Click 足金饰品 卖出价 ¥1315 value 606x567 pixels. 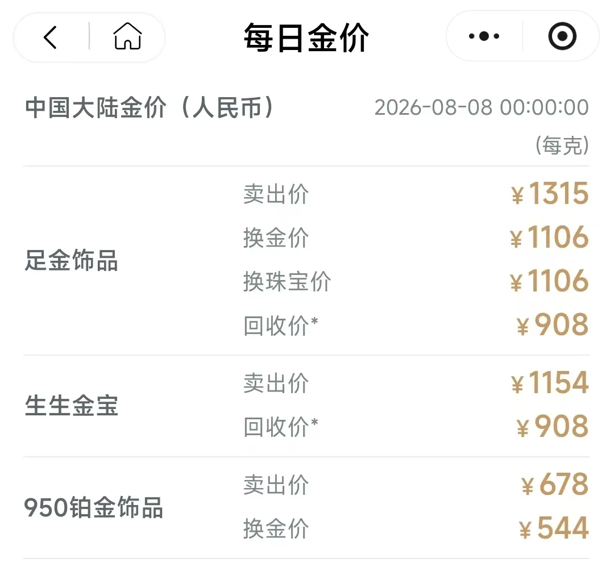click(550, 194)
